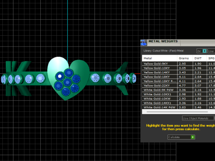Click the Metal Weights scale icon
215x161 pixels.
point(144,43)
